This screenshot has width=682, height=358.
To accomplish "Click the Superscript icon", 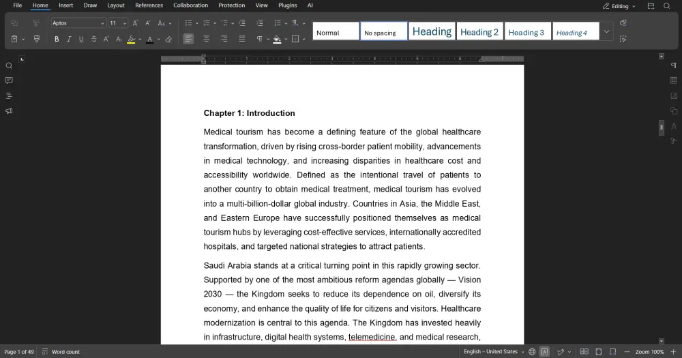I will pos(106,39).
